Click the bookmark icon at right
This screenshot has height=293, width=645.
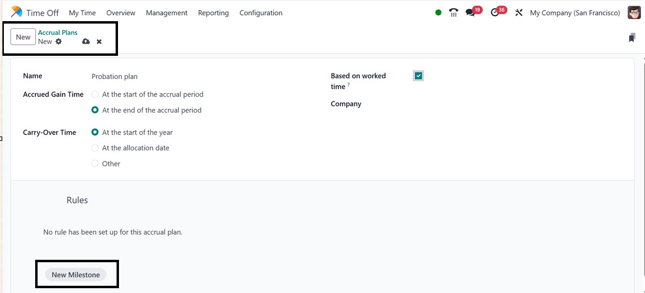coord(632,38)
